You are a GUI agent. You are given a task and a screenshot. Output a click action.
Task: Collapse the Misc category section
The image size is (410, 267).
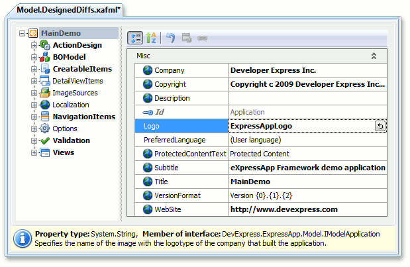pyautogui.click(x=374, y=56)
